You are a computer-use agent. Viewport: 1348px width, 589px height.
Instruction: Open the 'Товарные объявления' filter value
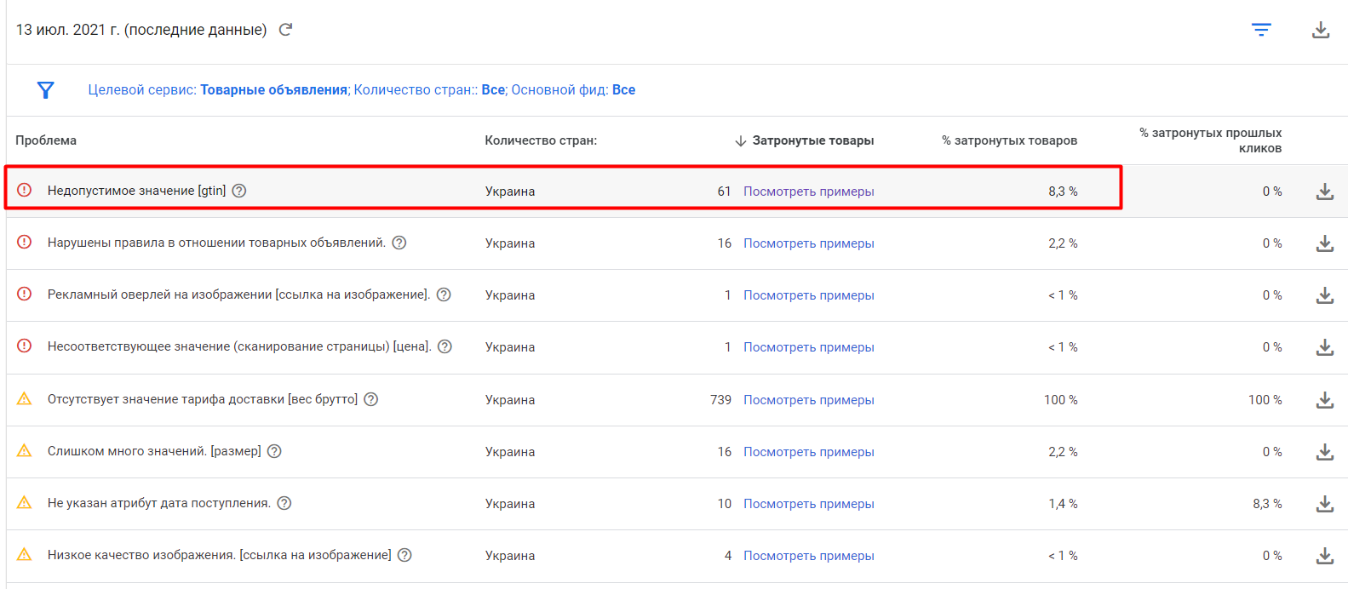273,90
